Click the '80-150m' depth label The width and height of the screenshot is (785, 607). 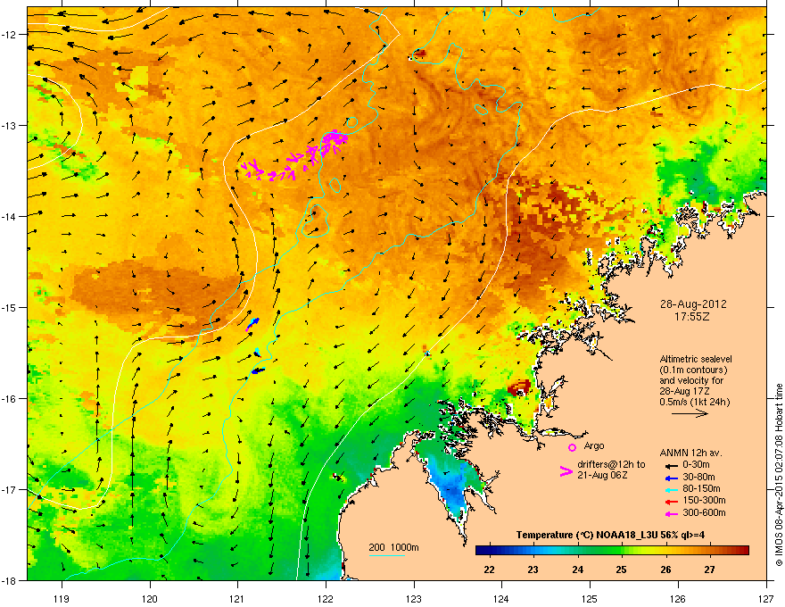coord(701,489)
